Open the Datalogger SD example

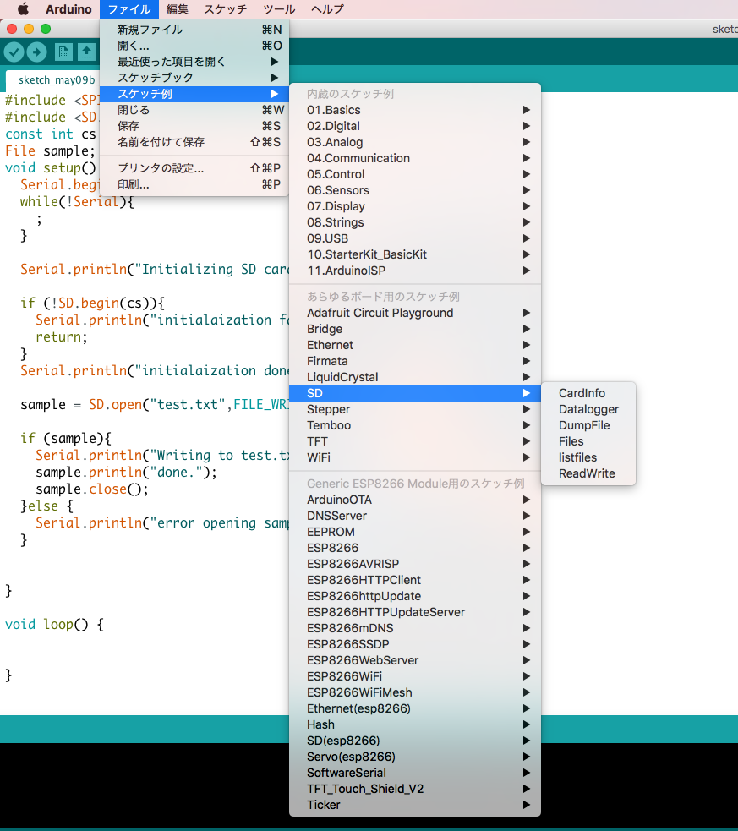588,409
